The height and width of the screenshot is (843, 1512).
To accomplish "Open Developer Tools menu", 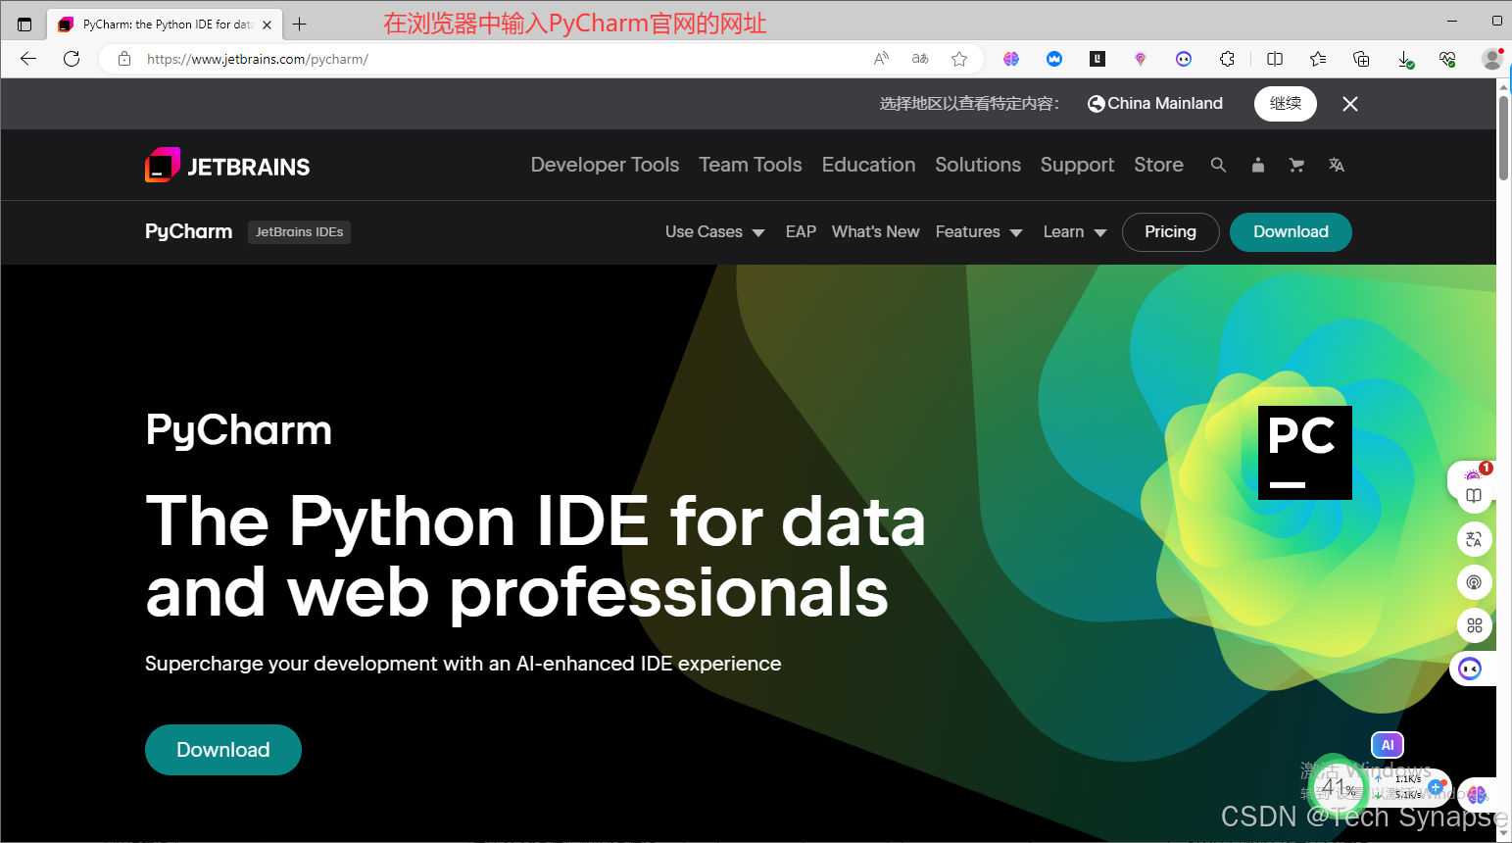I will pyautogui.click(x=605, y=165).
